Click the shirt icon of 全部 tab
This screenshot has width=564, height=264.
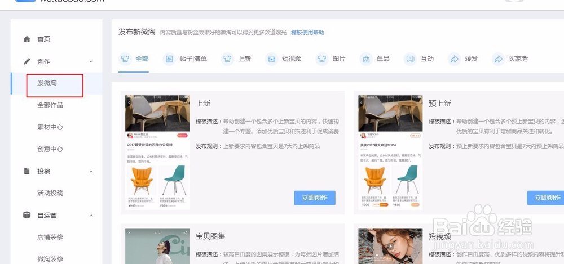click(125, 59)
